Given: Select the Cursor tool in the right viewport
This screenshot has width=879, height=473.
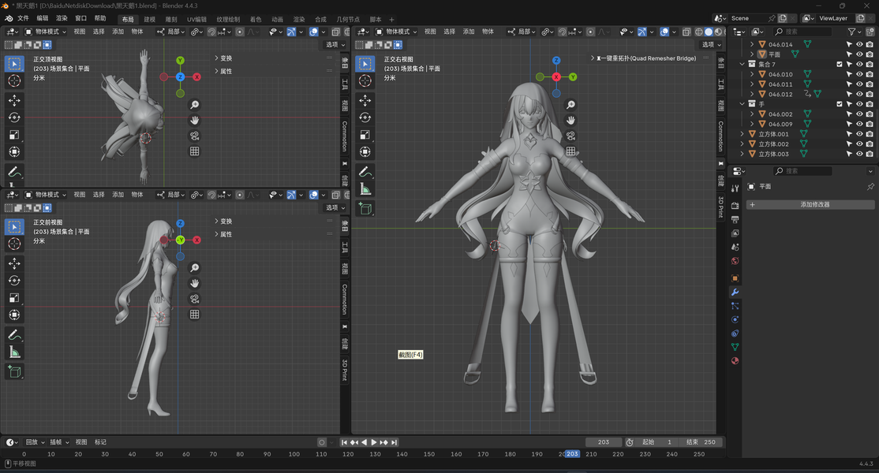Looking at the screenshot, I should click(x=365, y=80).
